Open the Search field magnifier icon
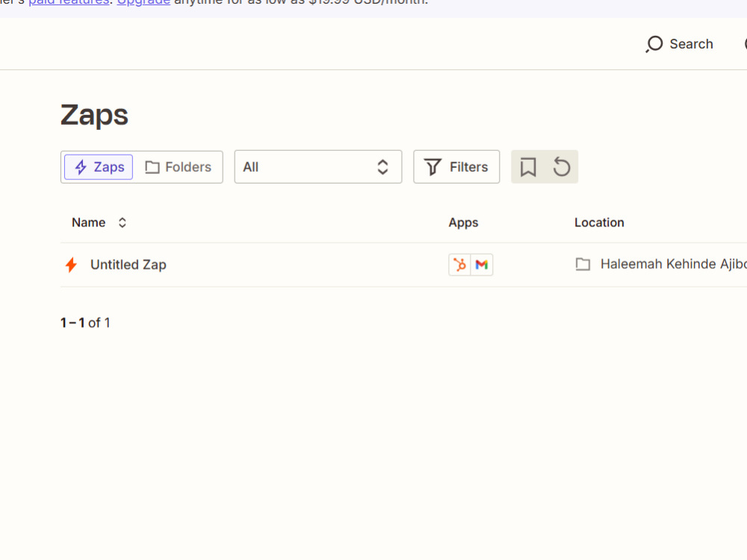The width and height of the screenshot is (747, 560). click(x=654, y=44)
